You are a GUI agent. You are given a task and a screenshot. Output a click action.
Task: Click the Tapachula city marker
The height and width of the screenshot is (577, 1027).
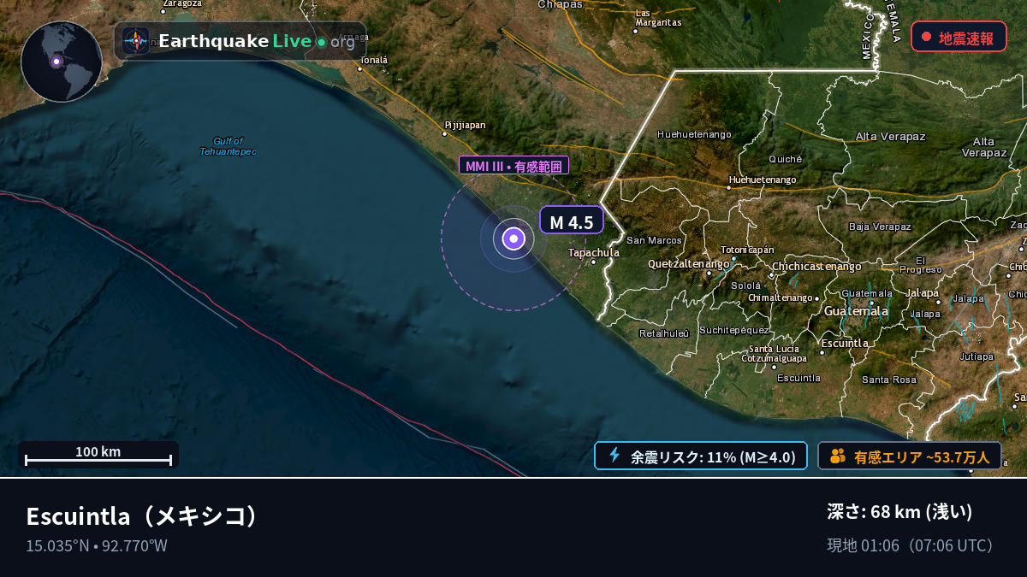tap(594, 262)
